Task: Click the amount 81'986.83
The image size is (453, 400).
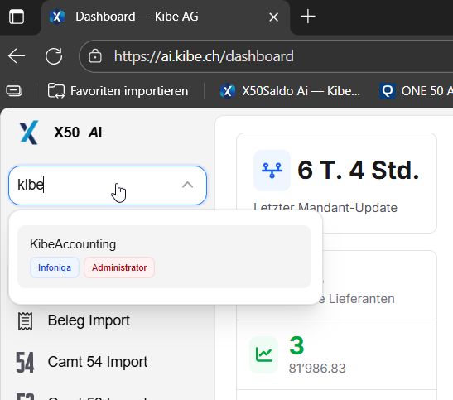Action: point(317,369)
